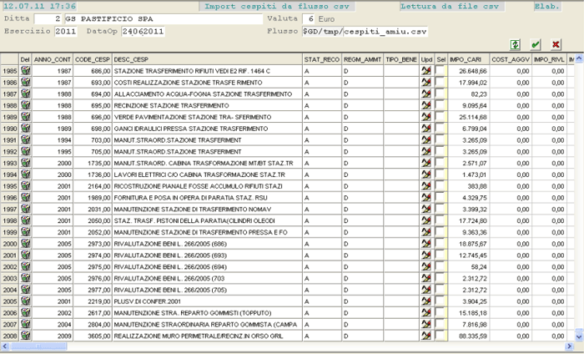
Task: Click the IMPO_CARI column header
Action: point(467,60)
